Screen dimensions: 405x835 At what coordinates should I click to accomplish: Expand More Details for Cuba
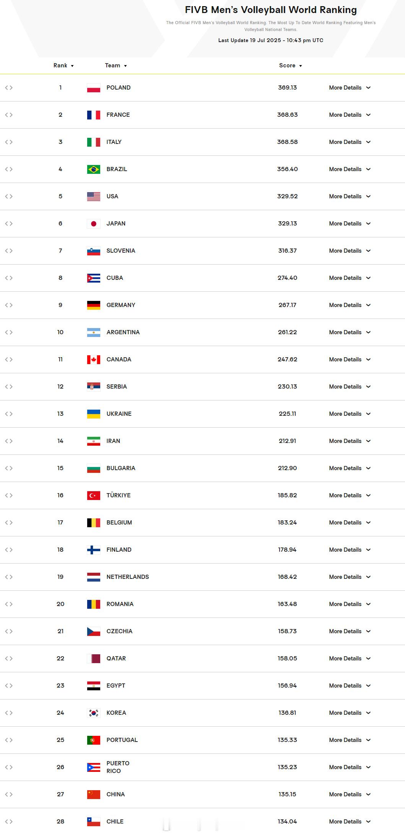(350, 278)
